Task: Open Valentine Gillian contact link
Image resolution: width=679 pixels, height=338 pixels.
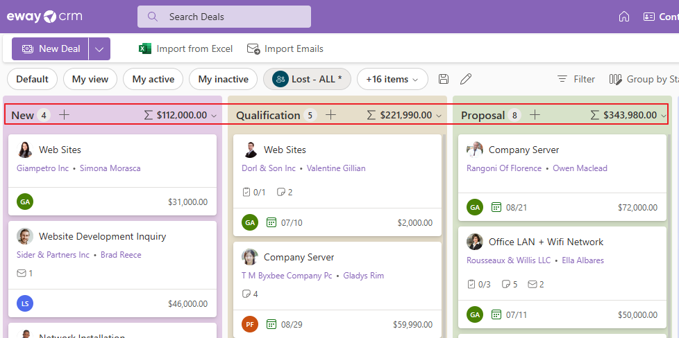Action: 336,168
